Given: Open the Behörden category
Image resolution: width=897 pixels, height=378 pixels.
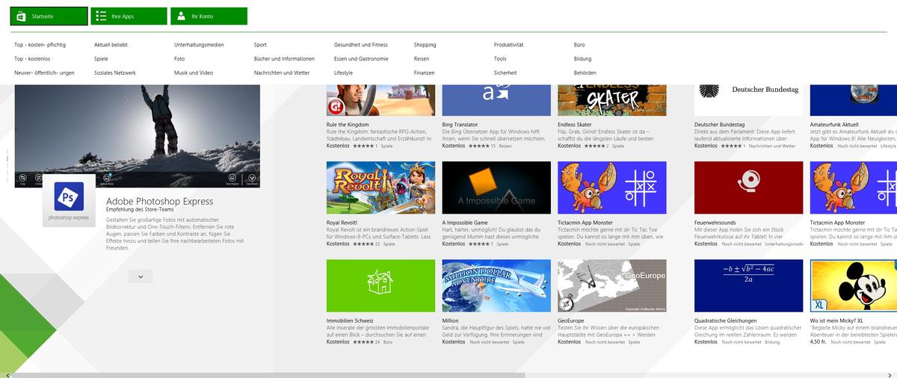Looking at the screenshot, I should click(585, 72).
